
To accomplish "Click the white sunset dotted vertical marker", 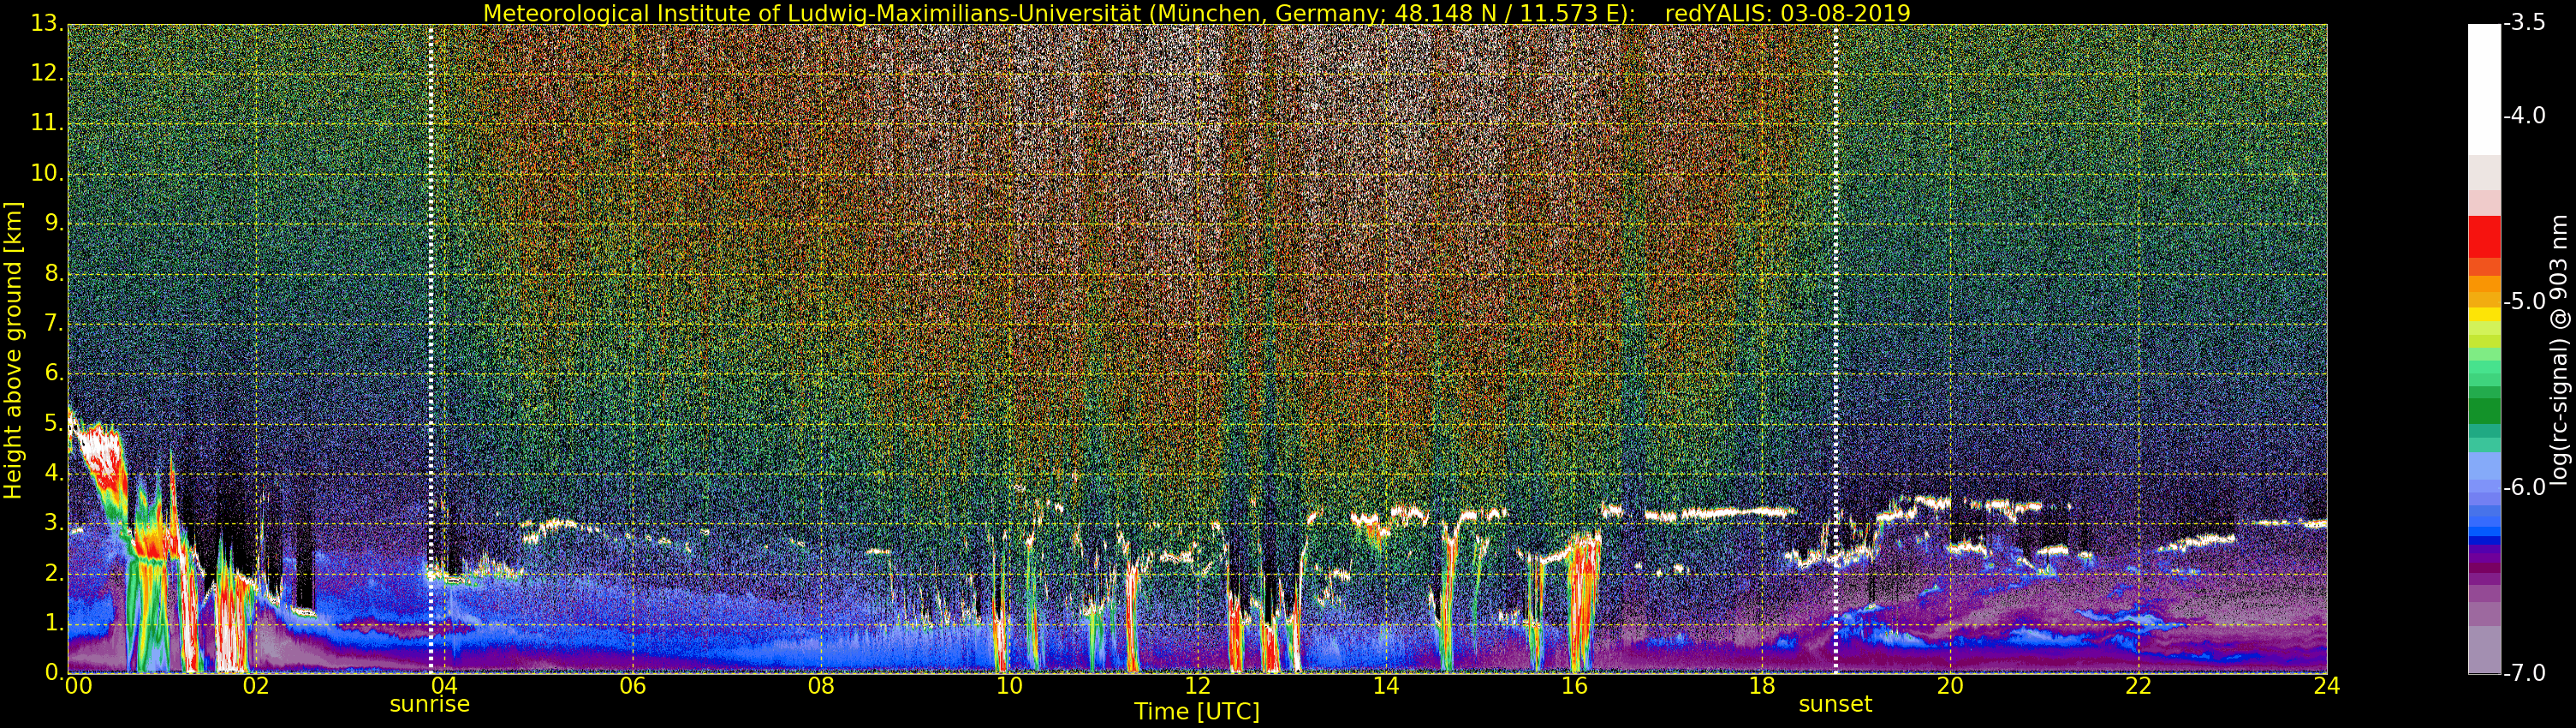I will point(1836,349).
